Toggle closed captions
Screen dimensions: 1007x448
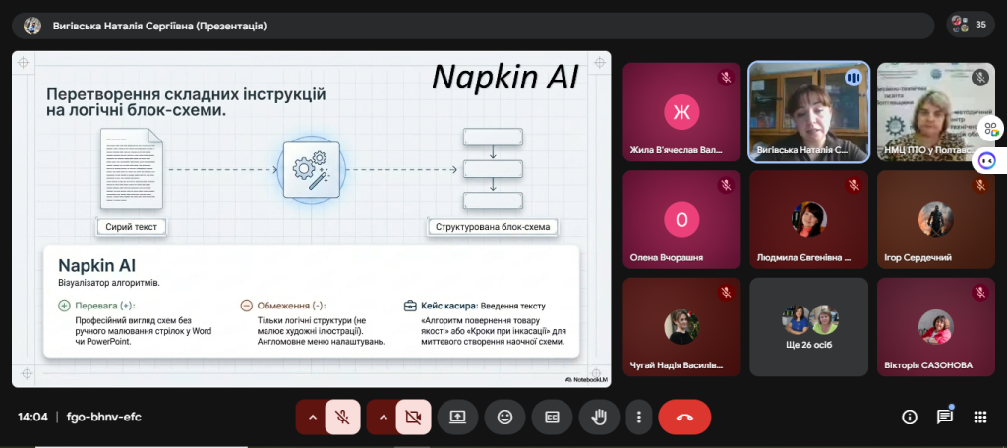(552, 417)
